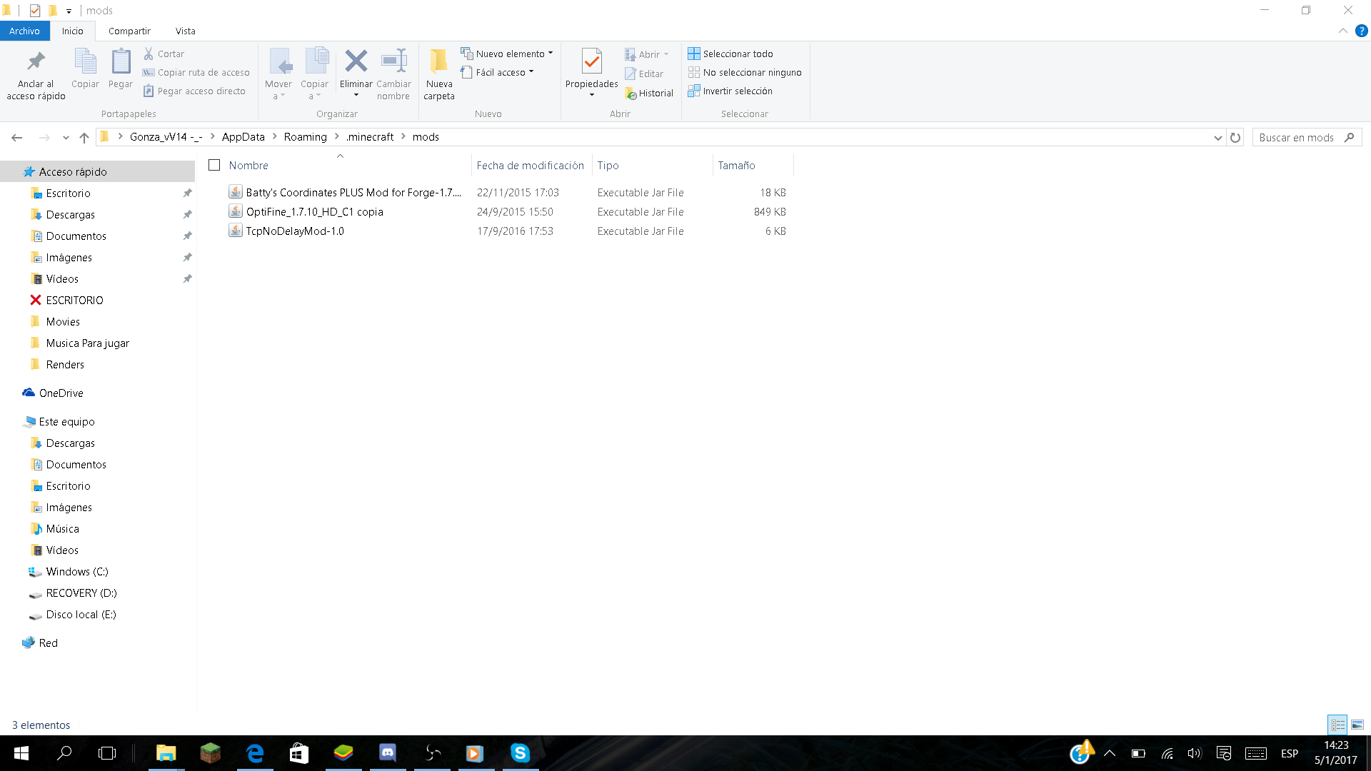The height and width of the screenshot is (771, 1371).
Task: Switch to large icons view button
Action: coord(1357,725)
